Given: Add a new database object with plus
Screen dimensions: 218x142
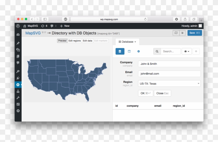Looking at the screenshot, I should 196,51.
